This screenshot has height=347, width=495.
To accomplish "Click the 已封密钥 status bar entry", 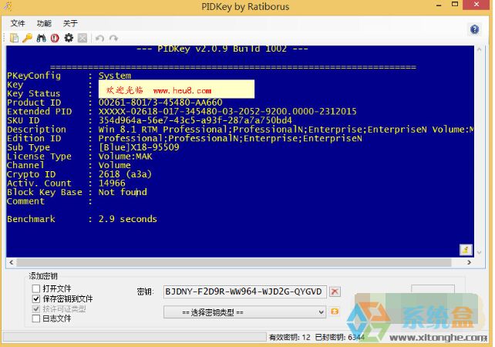I will point(340,338).
